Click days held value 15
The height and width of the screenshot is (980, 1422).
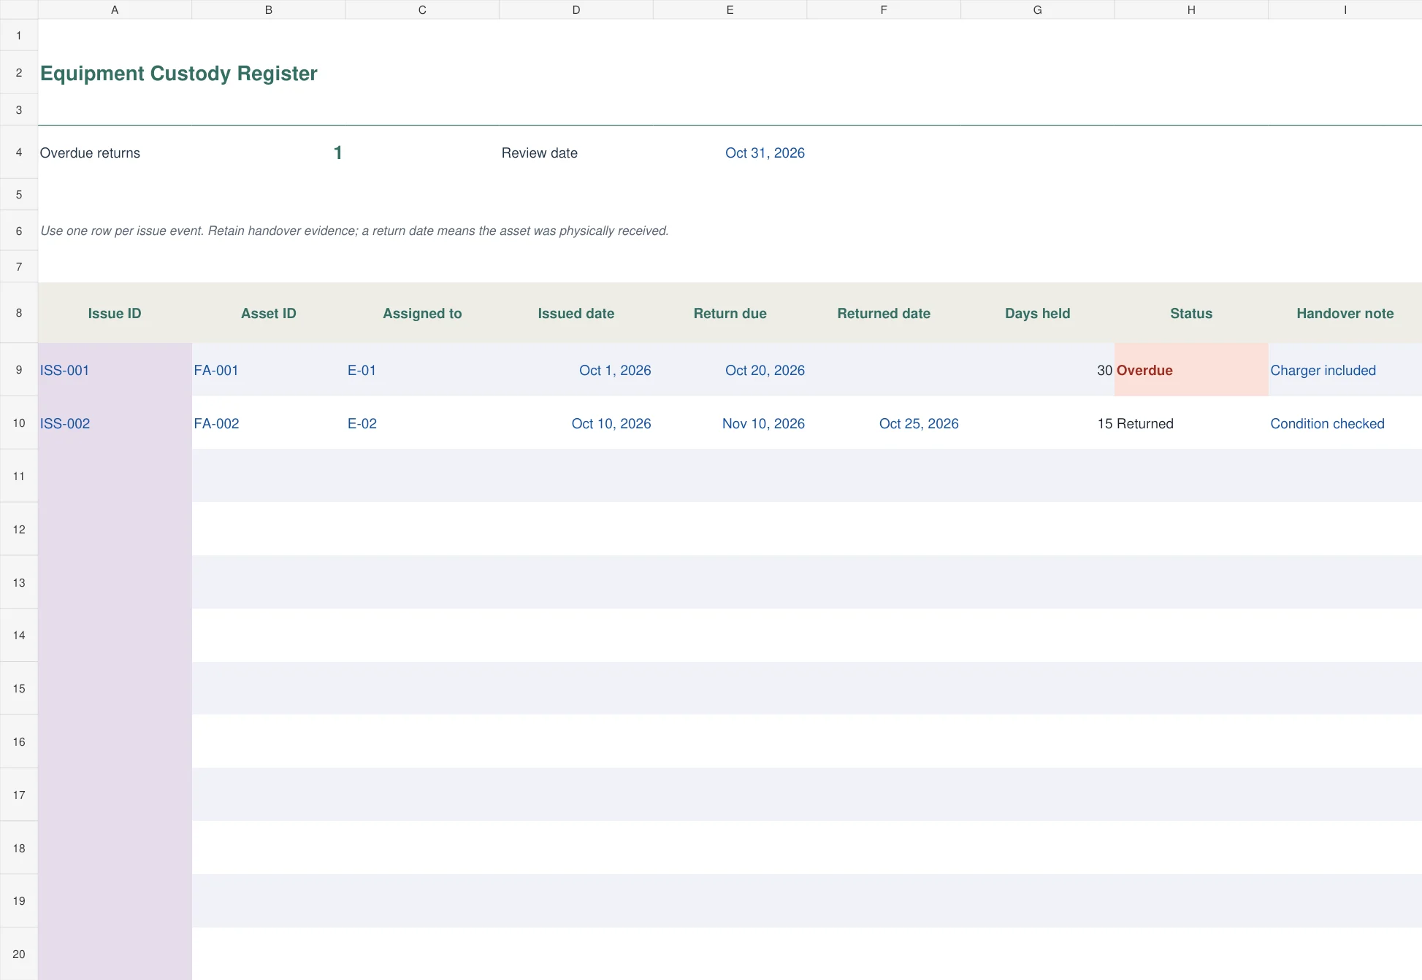point(1037,423)
